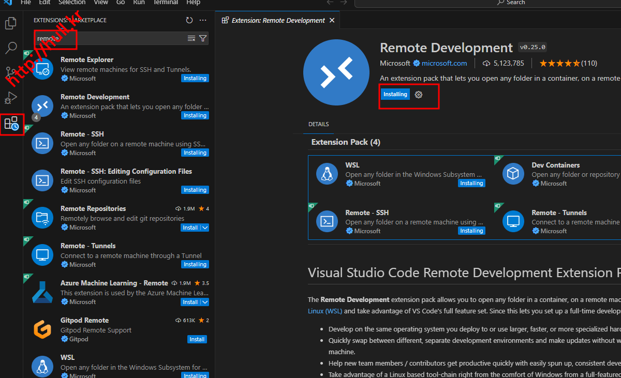Open the extension filter options

203,38
